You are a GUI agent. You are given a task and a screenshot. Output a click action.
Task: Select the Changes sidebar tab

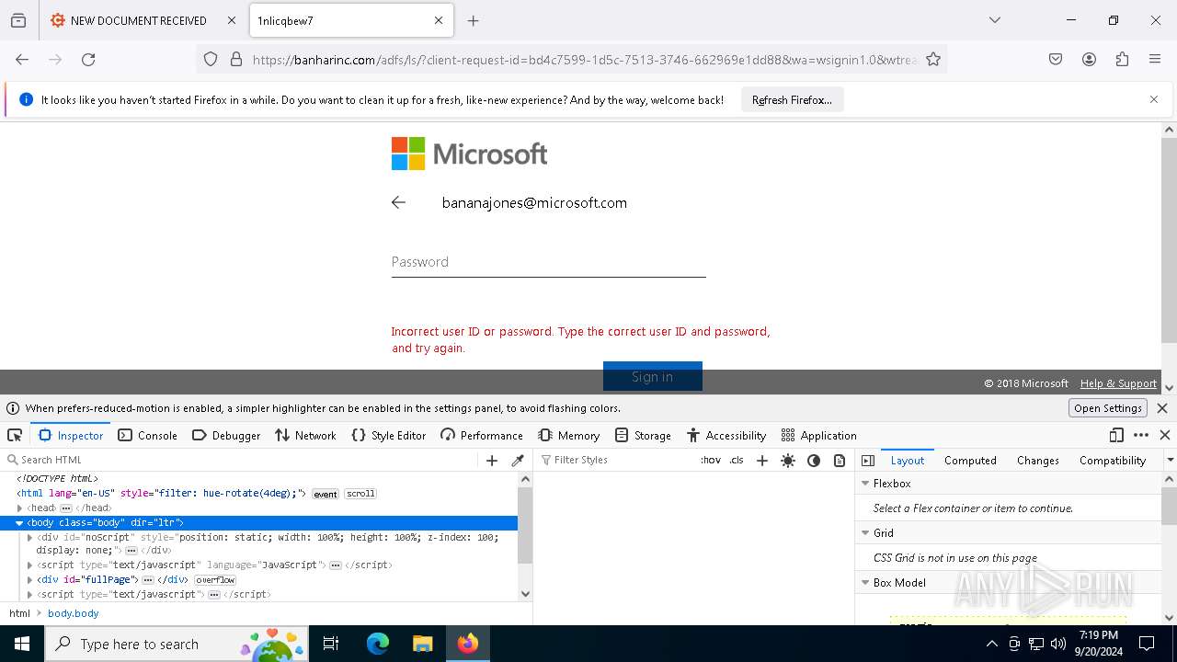pyautogui.click(x=1038, y=460)
